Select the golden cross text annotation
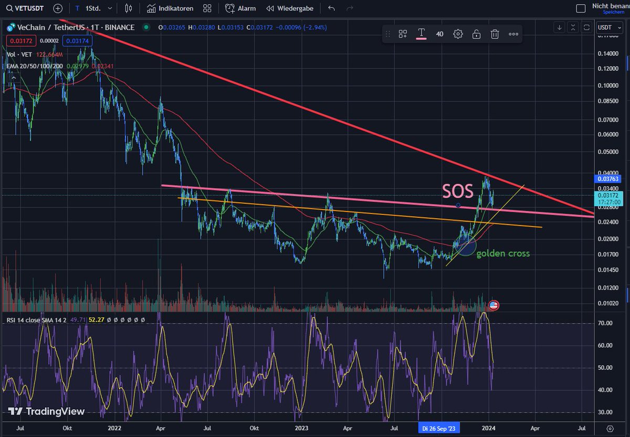The height and width of the screenshot is (437, 630). (503, 253)
